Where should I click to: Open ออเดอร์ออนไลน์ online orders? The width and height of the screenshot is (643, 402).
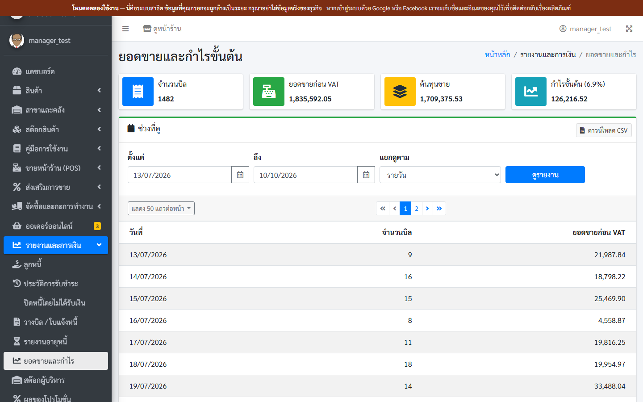coord(56,226)
